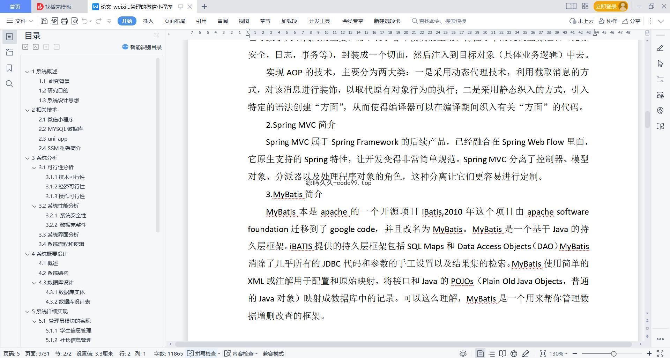This screenshot has height=358, width=670.
Task: Switch to the 页面布局 tab
Action: pyautogui.click(x=174, y=21)
